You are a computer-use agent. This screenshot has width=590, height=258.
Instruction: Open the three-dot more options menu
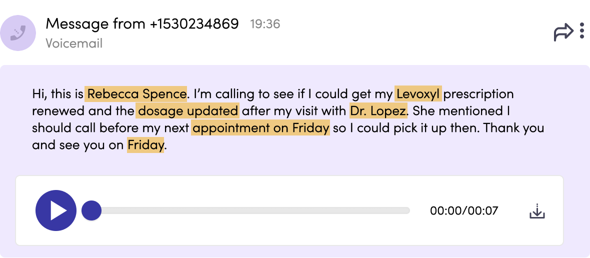(581, 31)
